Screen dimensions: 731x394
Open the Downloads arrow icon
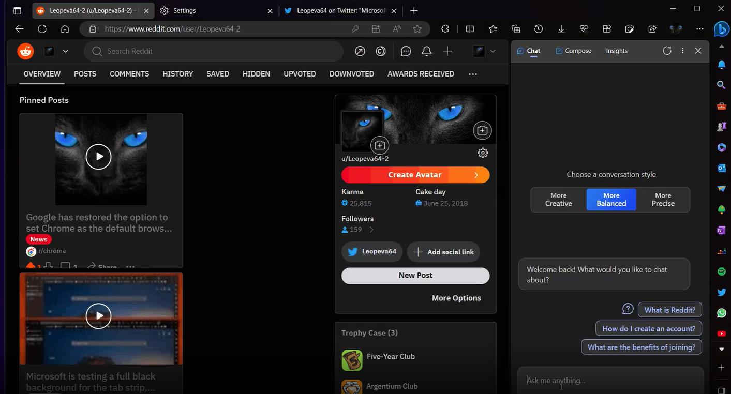[561, 29]
